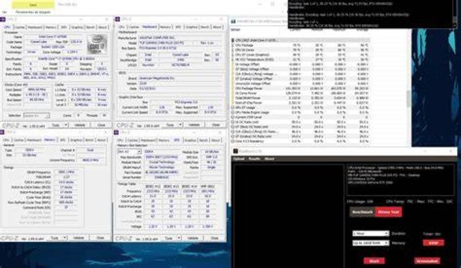Switch to Caches tab in CPU-Z CPU window
461x268 pixels.
[x=20, y=27]
